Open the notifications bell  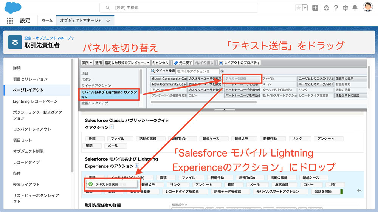355,8
